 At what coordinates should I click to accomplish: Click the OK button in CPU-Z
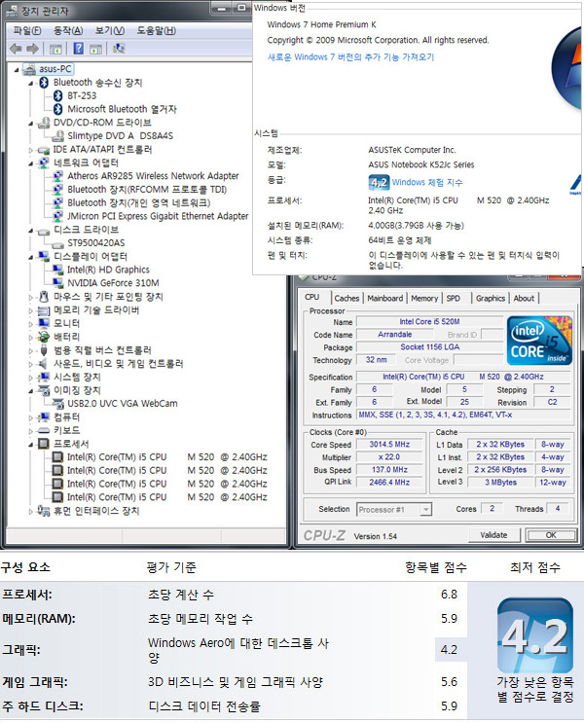click(551, 535)
